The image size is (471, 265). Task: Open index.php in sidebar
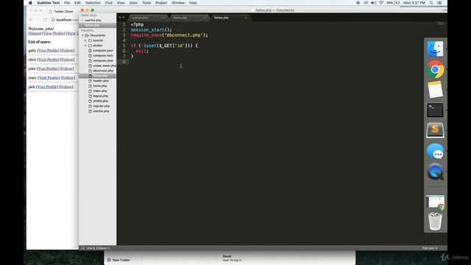100,91
